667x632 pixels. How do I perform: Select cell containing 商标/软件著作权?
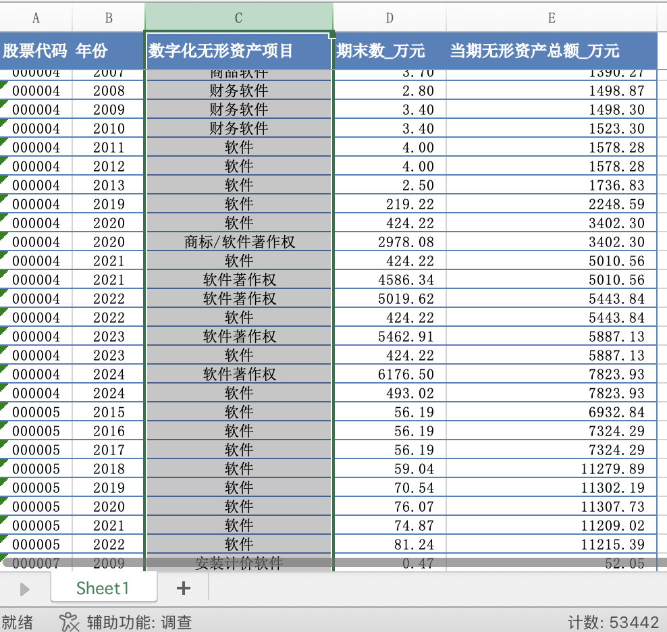[238, 242]
